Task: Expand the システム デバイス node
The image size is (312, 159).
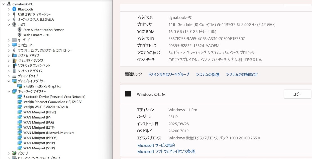Action: coord(9,56)
